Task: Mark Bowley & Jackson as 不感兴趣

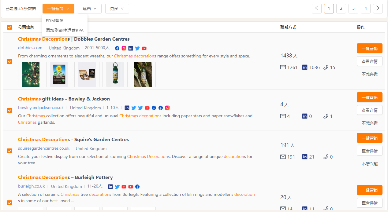Action: click(x=370, y=123)
